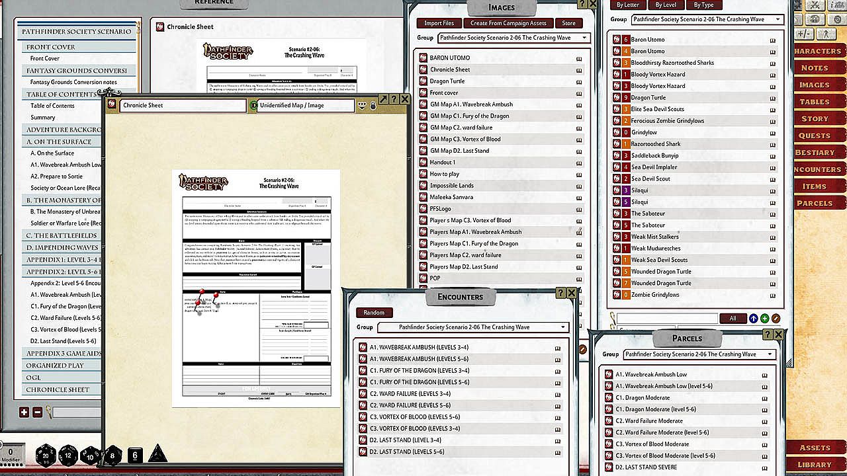Sort NPCs with the By Level button
The image size is (847, 476).
click(666, 5)
